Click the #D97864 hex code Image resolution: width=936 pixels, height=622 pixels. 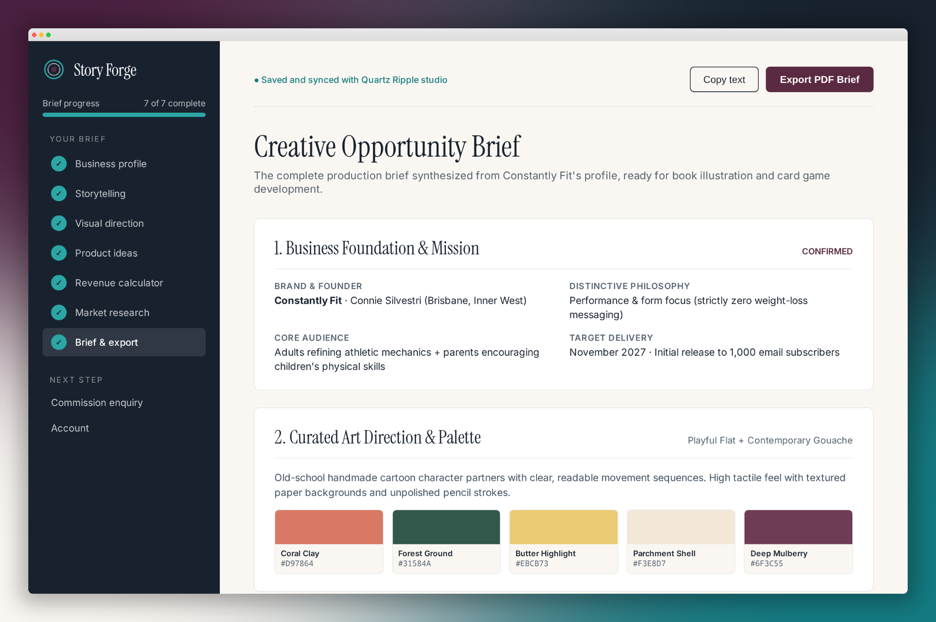[x=297, y=564]
